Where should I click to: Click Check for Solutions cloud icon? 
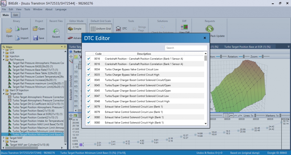(x=162, y=27)
